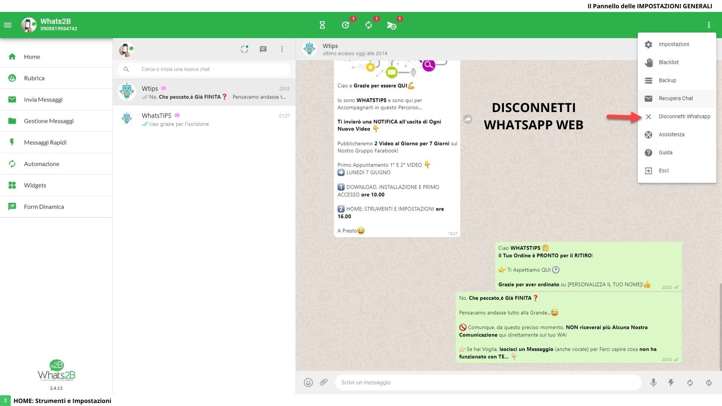Open the hourglass pending queue icon
722x406 pixels.
(x=322, y=25)
